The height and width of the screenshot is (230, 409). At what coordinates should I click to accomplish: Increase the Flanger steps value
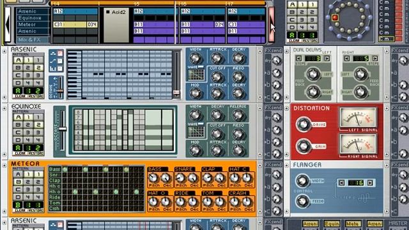[370, 183]
